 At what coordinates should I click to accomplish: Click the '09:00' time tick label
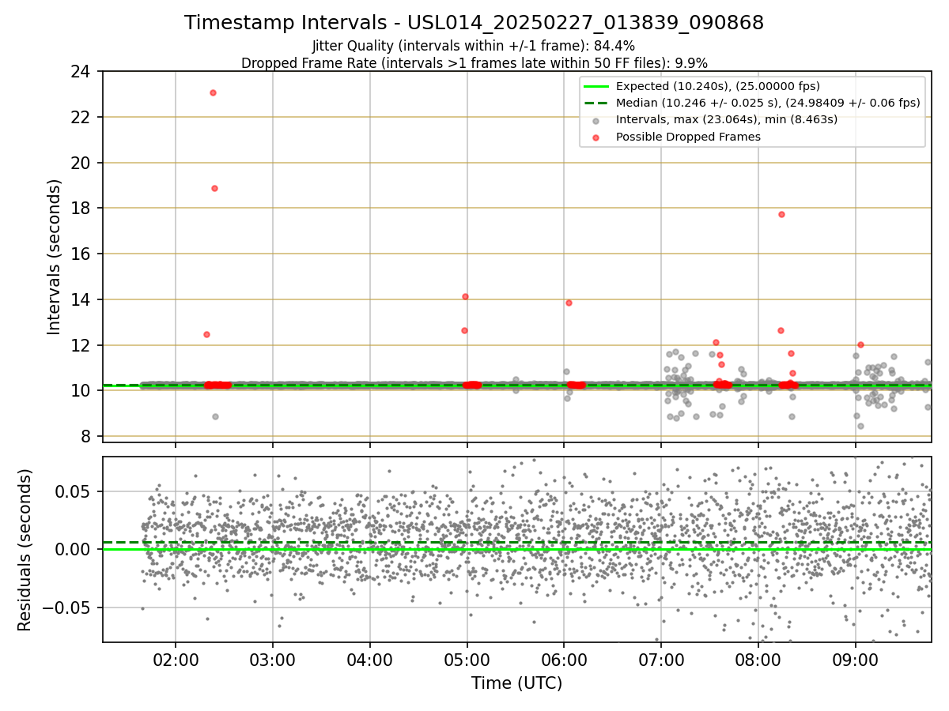click(x=856, y=659)
